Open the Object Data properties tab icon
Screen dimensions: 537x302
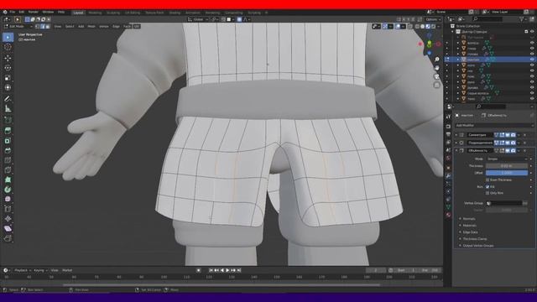448,207
